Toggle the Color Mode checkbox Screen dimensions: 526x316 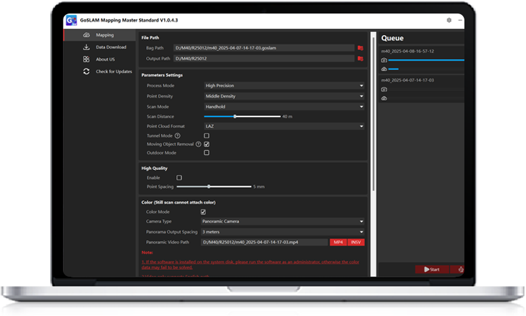point(203,212)
